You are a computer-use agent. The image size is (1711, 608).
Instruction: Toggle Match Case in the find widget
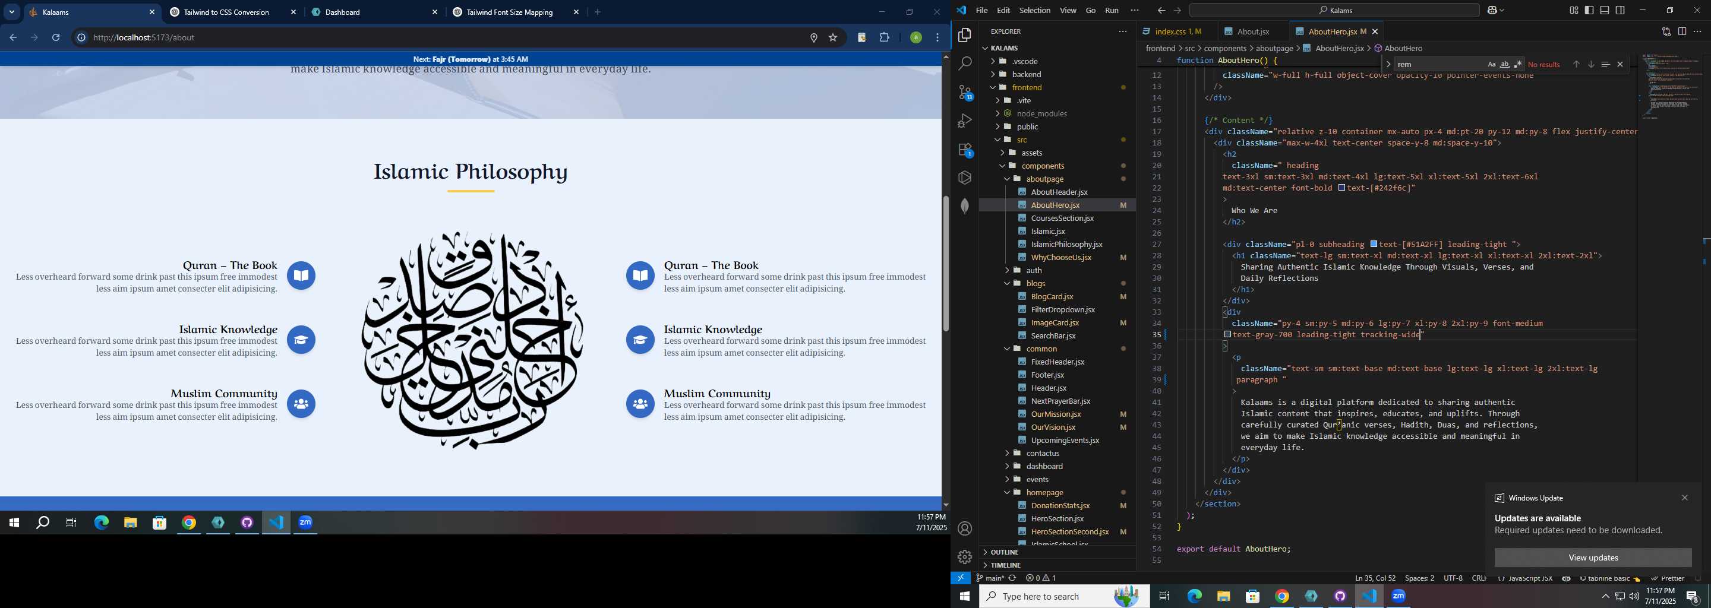(x=1491, y=64)
